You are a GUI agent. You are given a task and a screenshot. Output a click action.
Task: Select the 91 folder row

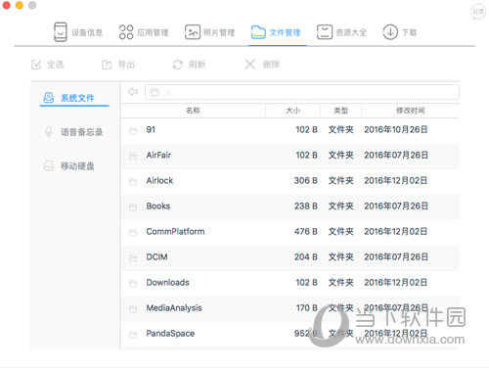click(x=289, y=130)
